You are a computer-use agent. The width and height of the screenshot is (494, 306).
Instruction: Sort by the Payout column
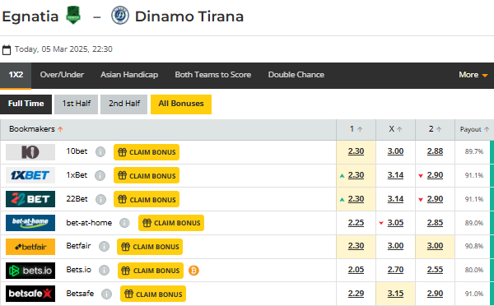coord(474,129)
